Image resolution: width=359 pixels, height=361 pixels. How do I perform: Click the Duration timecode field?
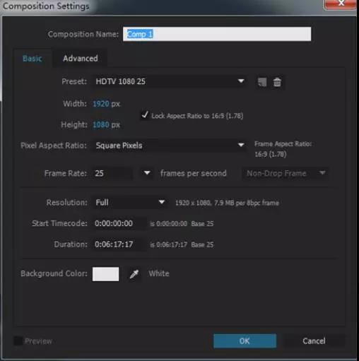pos(118,244)
